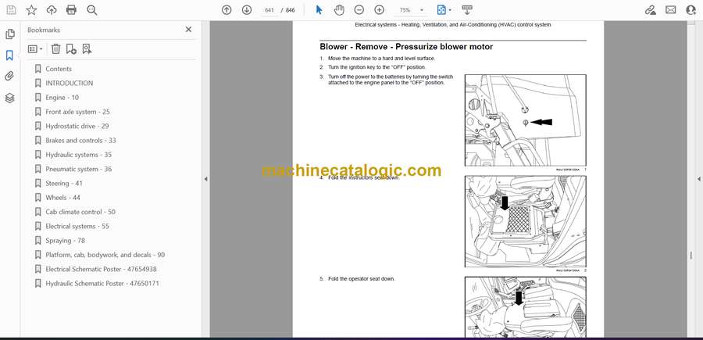Zoom out with minus icon

[x=359, y=10]
